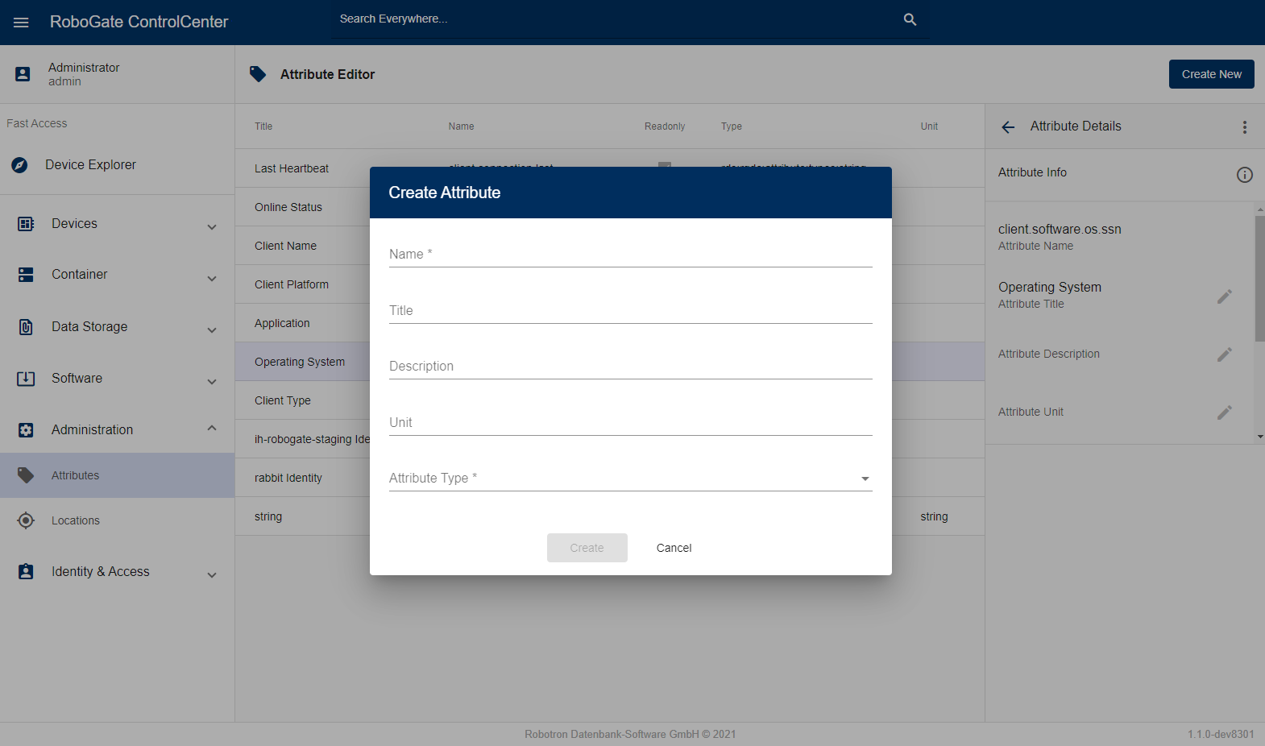This screenshot has height=746, width=1265.
Task: Edit the Attribute Title pencil icon
Action: (1225, 296)
